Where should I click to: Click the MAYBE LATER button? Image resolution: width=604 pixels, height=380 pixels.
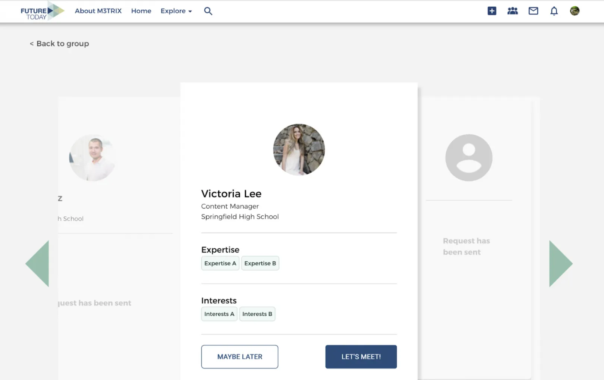click(240, 357)
